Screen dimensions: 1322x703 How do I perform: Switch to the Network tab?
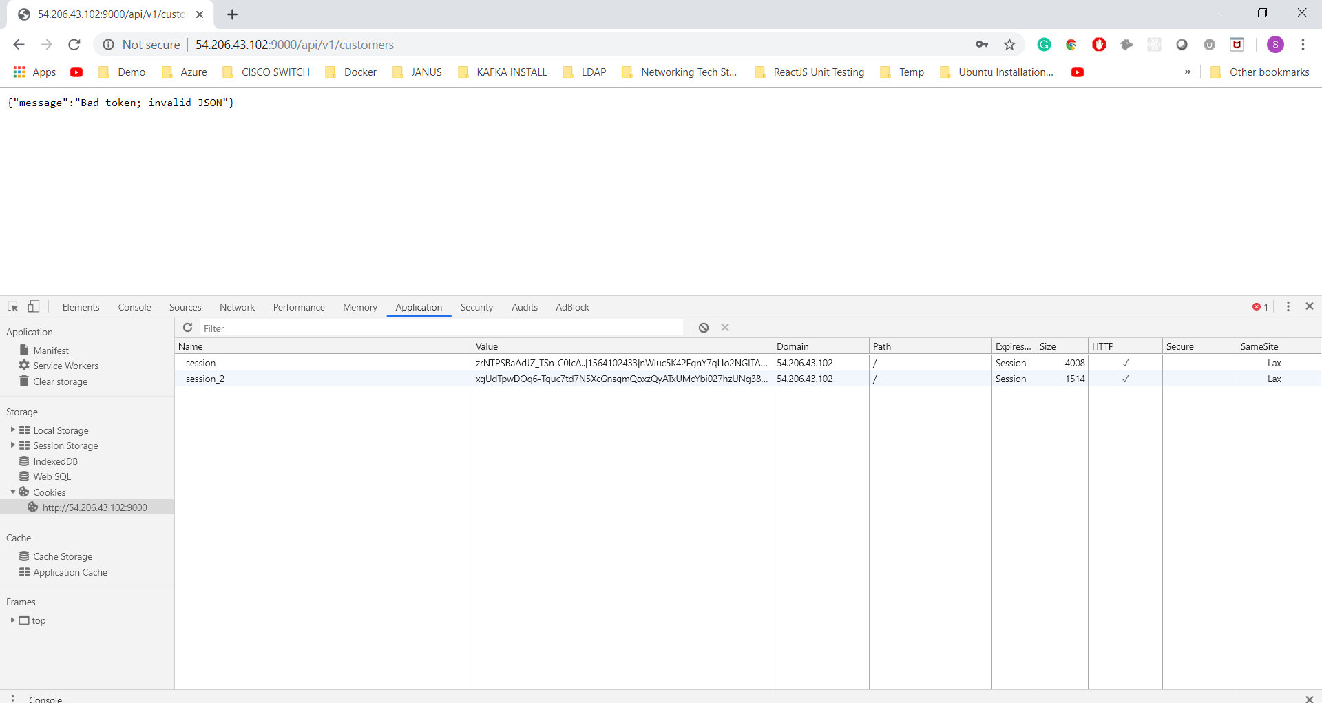coord(237,307)
